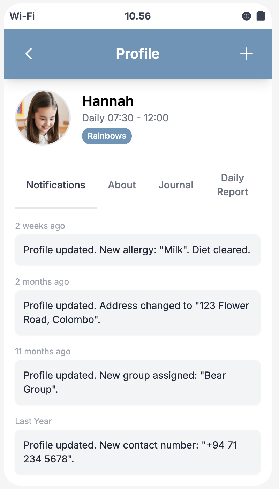The image size is (279, 489).
Task: Open the new contact number notification
Action: [x=138, y=452]
